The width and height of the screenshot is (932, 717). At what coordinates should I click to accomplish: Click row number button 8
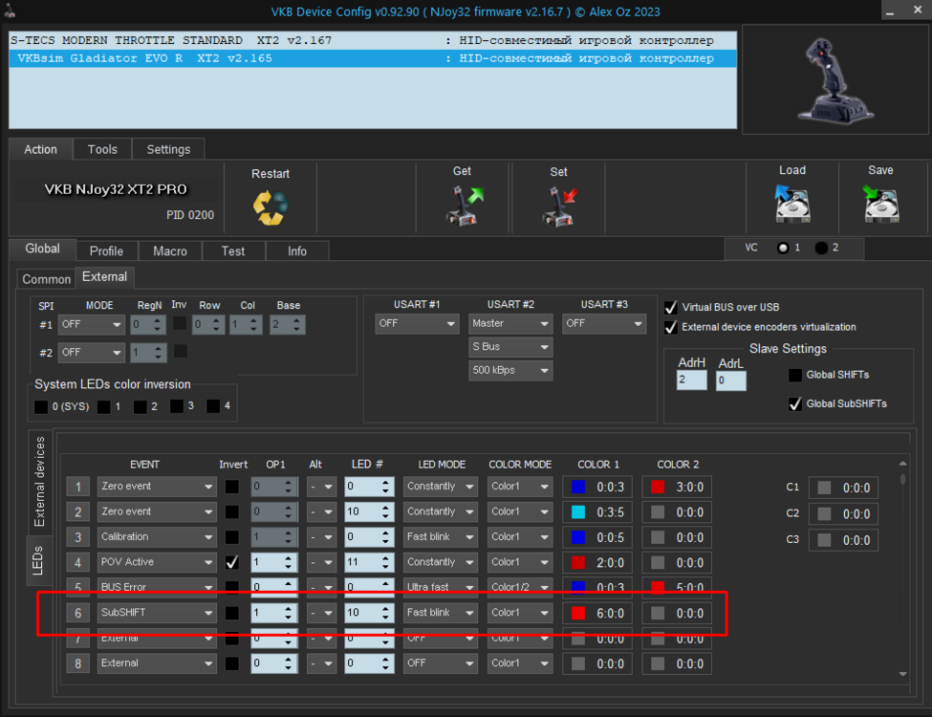click(x=77, y=663)
